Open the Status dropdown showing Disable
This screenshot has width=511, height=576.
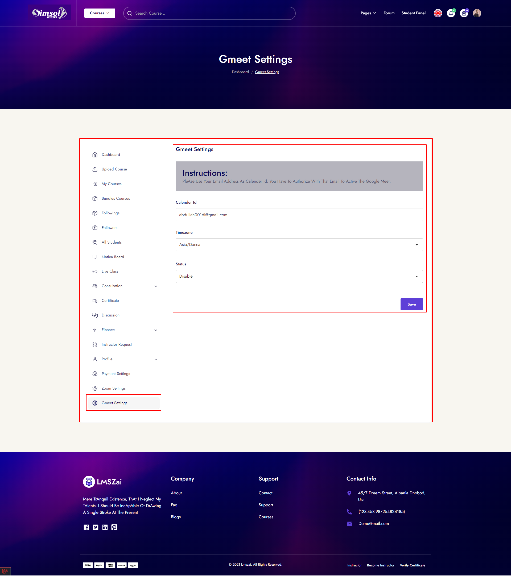point(299,276)
